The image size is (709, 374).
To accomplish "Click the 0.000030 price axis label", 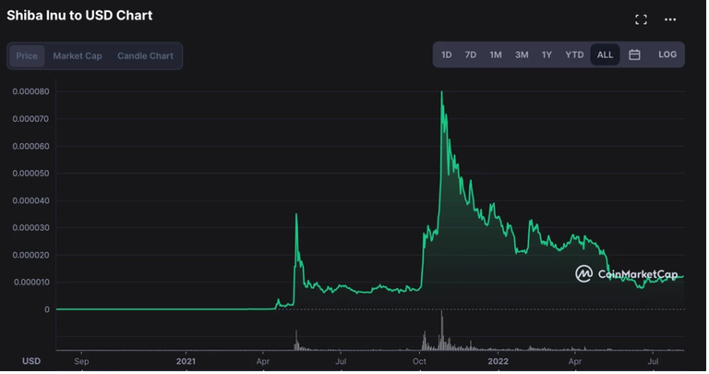I will coord(30,227).
